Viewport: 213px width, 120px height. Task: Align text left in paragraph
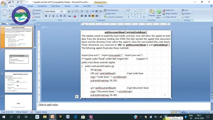point(82,16)
